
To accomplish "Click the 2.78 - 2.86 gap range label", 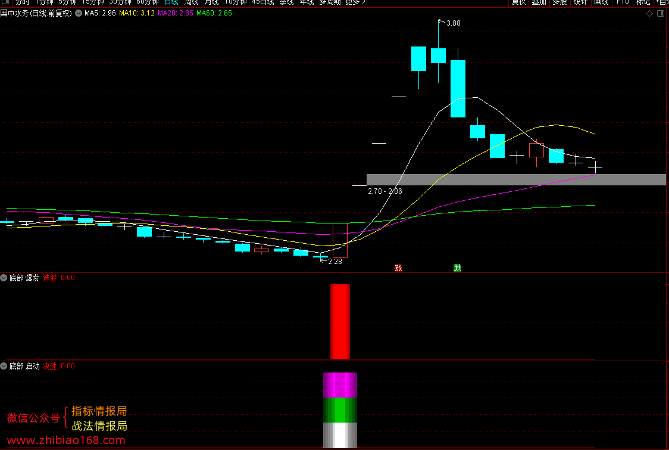I will pyautogui.click(x=385, y=191).
